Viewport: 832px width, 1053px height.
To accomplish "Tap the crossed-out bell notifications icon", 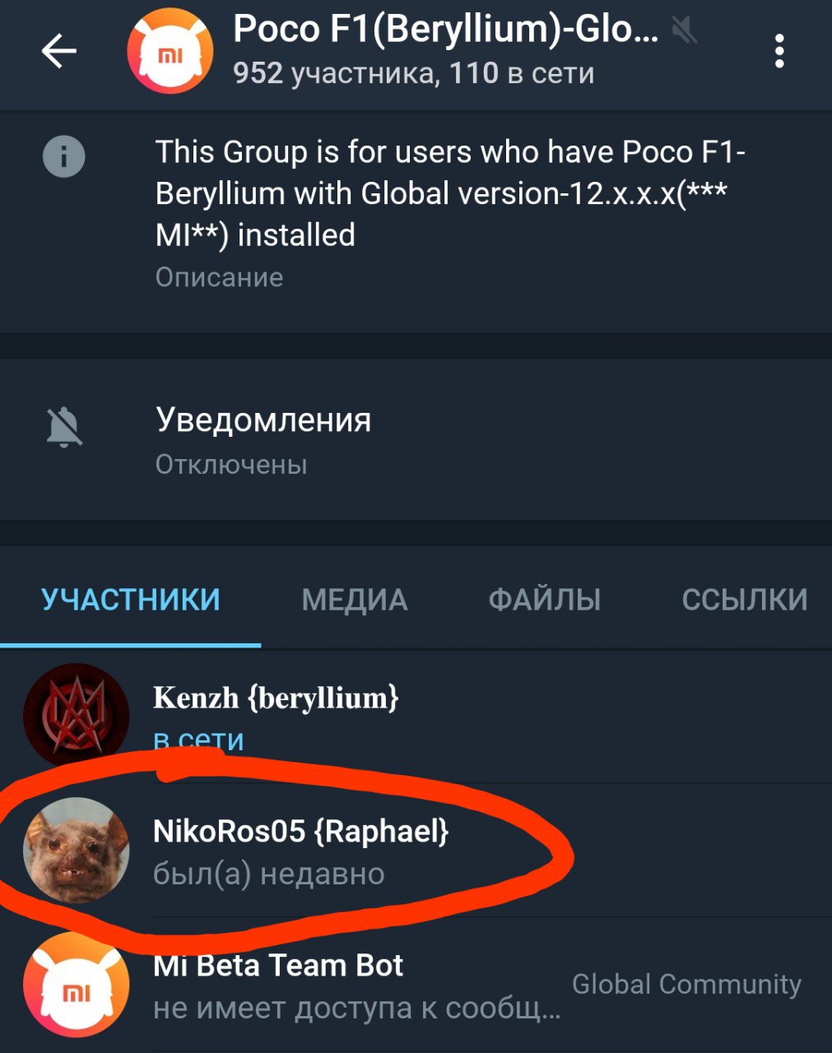I will (x=63, y=427).
